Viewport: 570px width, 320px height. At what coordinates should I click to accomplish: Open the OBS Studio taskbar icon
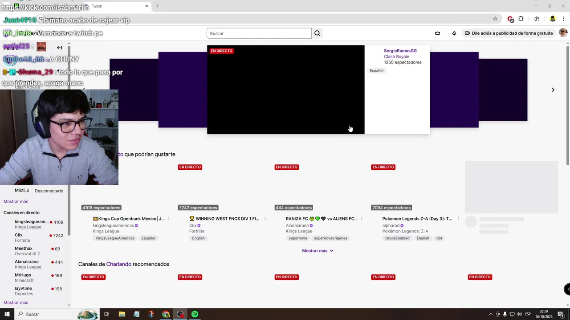point(180,314)
